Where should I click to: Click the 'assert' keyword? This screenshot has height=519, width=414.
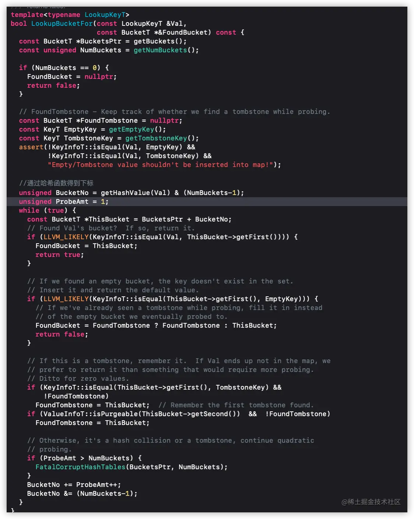(31, 147)
